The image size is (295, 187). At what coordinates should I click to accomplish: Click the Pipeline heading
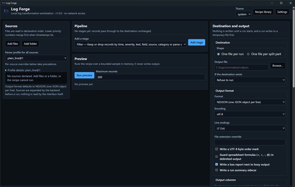pos(81,26)
